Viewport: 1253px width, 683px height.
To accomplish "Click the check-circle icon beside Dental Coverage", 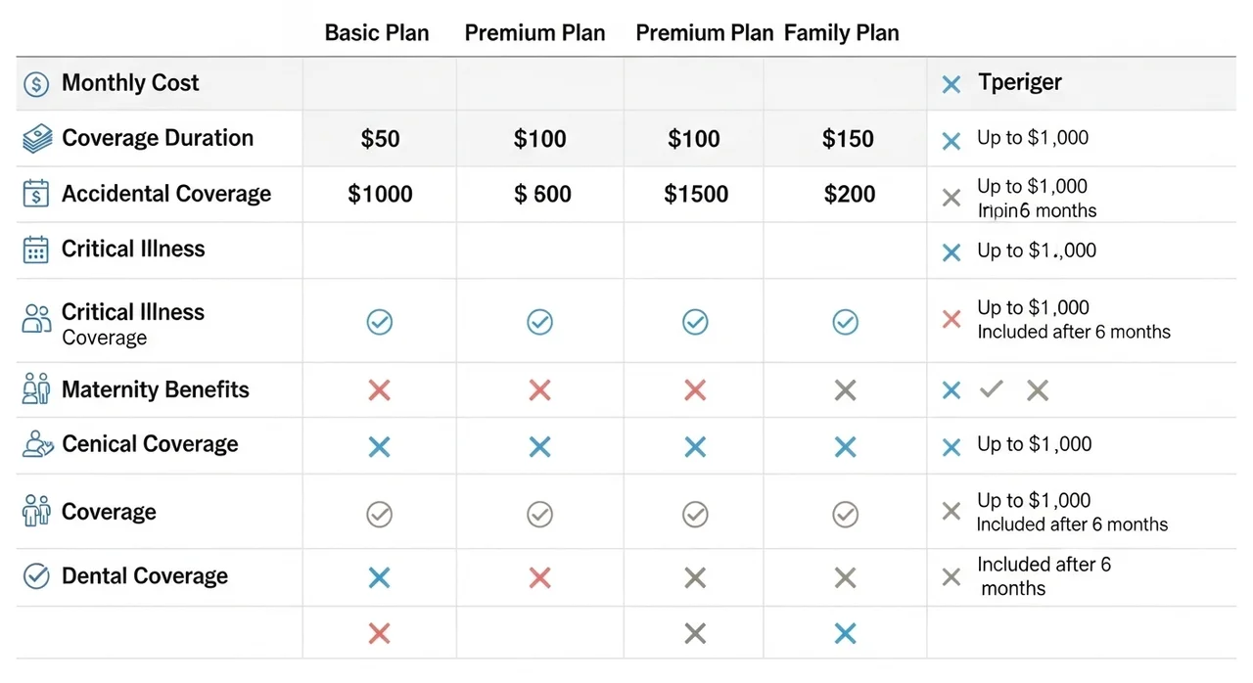I will [36, 576].
